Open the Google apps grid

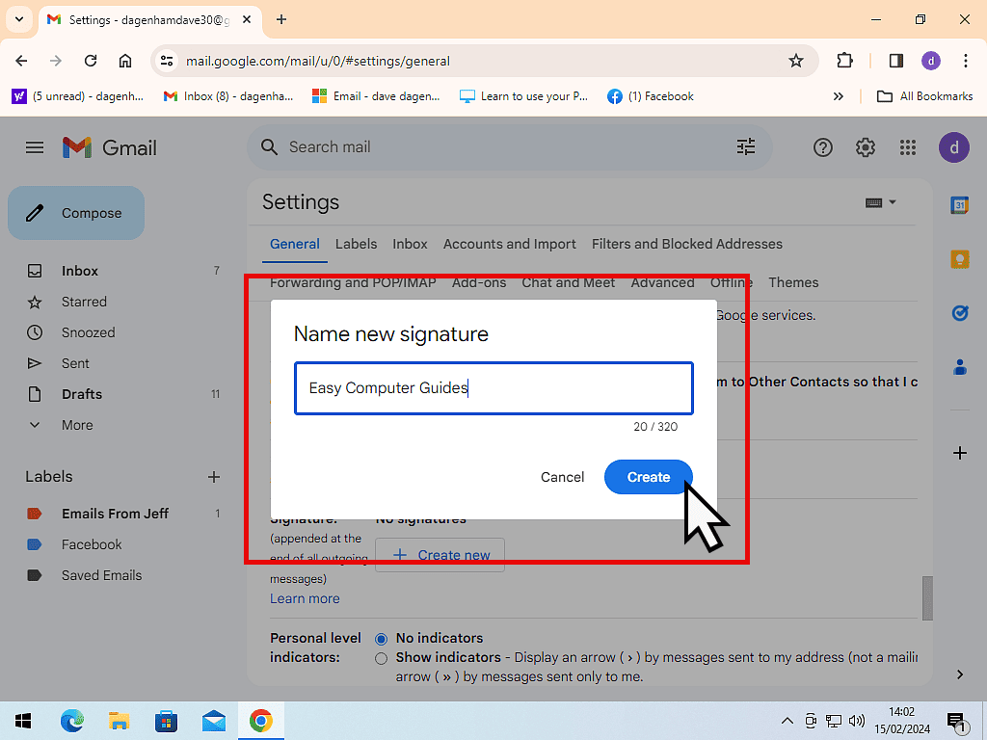coord(907,147)
